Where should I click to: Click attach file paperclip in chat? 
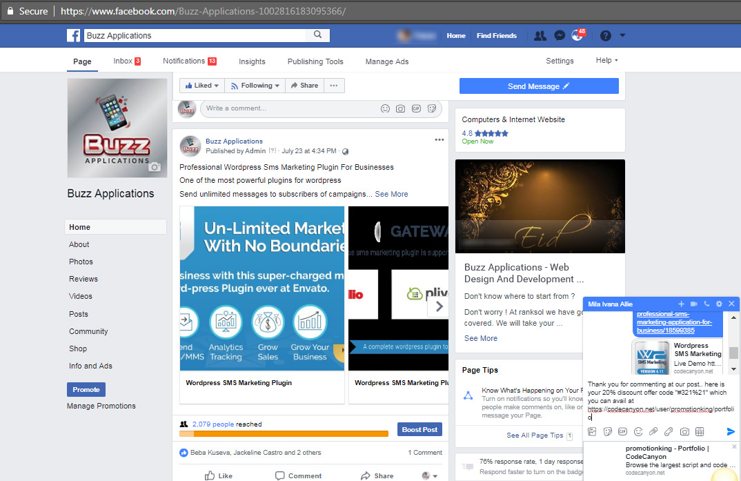pyautogui.click(x=653, y=431)
